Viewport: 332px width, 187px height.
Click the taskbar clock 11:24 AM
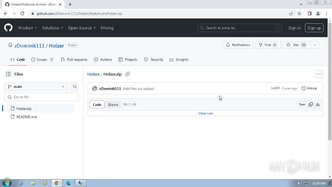[319, 183]
